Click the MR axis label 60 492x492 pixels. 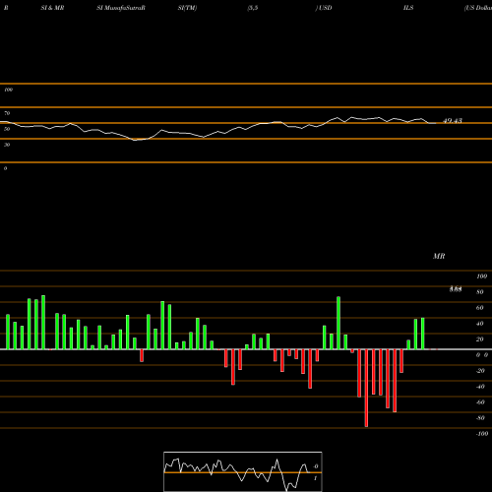(480, 308)
